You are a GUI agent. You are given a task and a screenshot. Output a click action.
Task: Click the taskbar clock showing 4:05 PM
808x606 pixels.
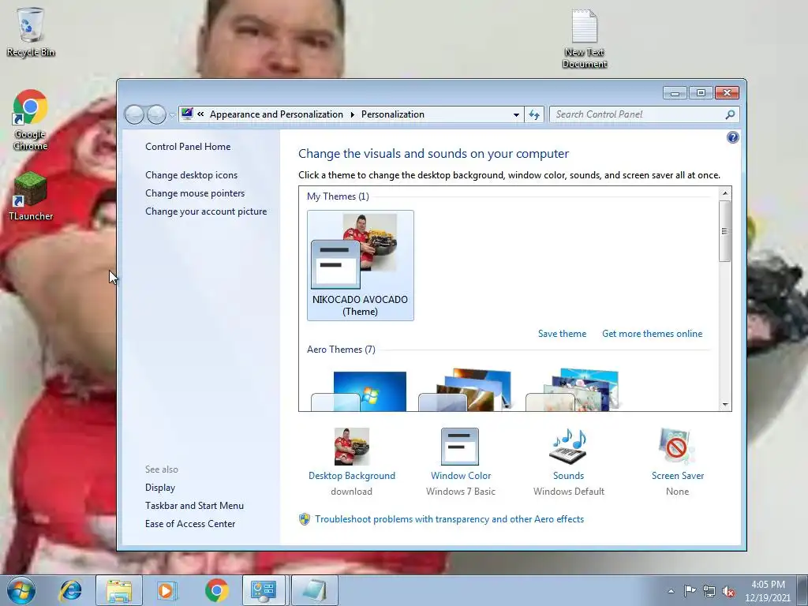pyautogui.click(x=768, y=591)
